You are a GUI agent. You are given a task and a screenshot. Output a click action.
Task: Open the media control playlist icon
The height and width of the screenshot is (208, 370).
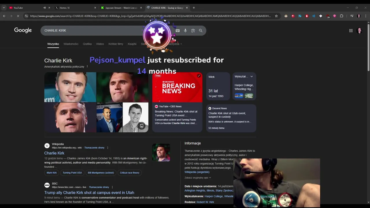(352, 16)
